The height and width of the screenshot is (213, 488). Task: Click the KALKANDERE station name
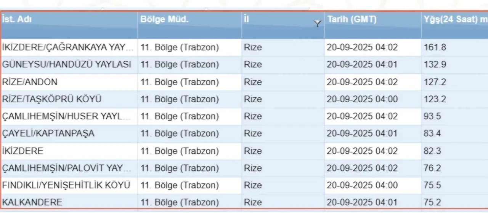[32, 202]
